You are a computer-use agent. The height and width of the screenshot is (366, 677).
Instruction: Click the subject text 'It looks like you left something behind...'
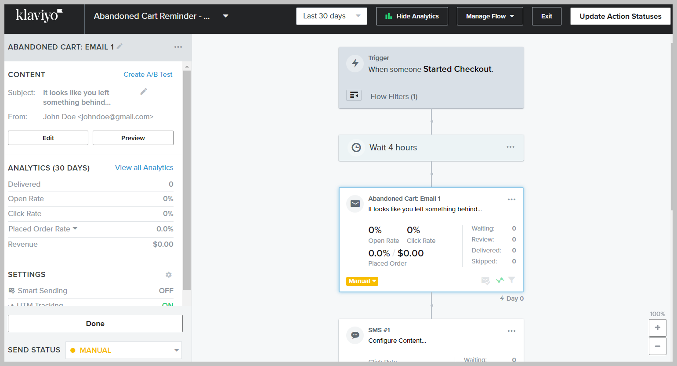[x=77, y=97]
